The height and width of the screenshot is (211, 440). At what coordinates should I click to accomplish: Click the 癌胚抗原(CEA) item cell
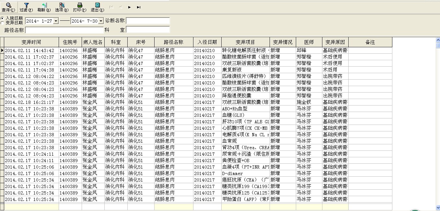click(x=246, y=180)
